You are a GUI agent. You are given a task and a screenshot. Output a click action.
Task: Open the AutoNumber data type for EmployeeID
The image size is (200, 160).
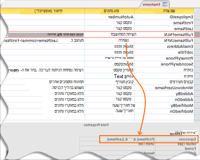click(x=110, y=17)
